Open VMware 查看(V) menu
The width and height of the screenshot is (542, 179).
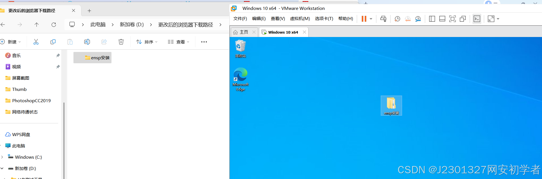(278, 19)
